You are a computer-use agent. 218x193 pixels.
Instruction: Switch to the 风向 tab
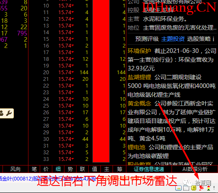pyautogui.click(x=15, y=169)
